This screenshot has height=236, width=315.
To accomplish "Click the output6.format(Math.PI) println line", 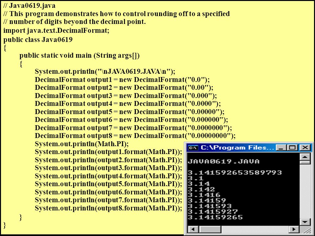I will pyautogui.click(x=109, y=192).
